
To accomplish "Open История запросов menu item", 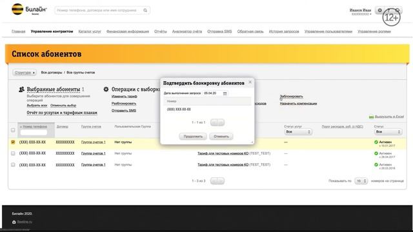I will coord(284,32).
